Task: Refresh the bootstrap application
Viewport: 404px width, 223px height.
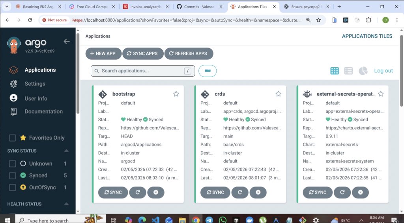Action: click(x=138, y=192)
